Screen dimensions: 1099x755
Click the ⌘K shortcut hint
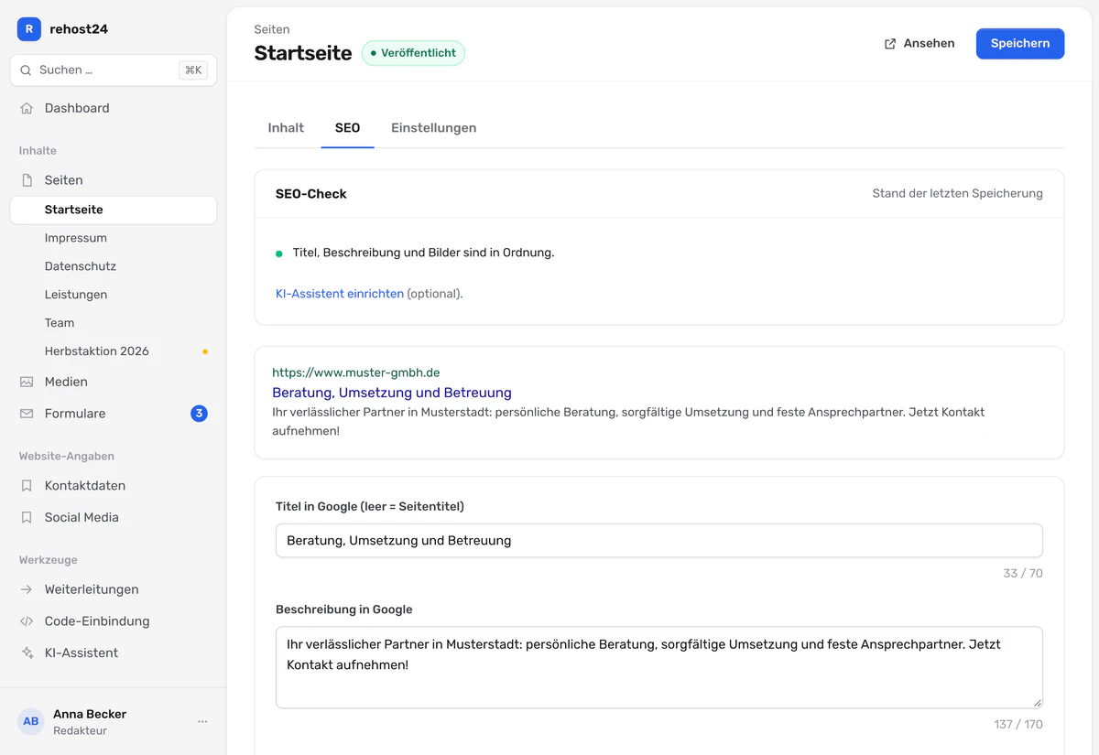point(193,70)
